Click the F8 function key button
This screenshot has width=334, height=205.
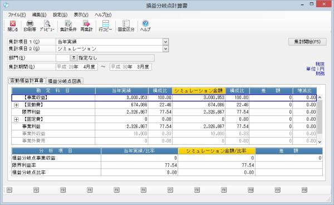tap(197, 189)
